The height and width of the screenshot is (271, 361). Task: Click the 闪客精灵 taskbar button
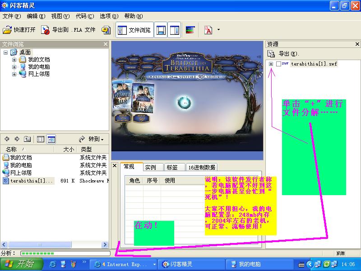[191, 264]
